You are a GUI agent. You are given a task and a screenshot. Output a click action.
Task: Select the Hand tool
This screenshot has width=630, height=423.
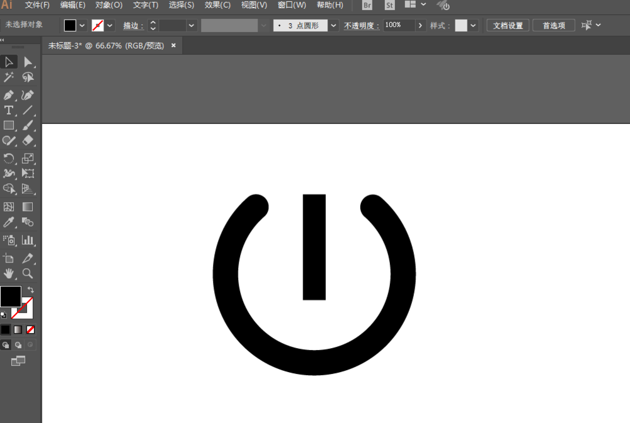pyautogui.click(x=9, y=273)
